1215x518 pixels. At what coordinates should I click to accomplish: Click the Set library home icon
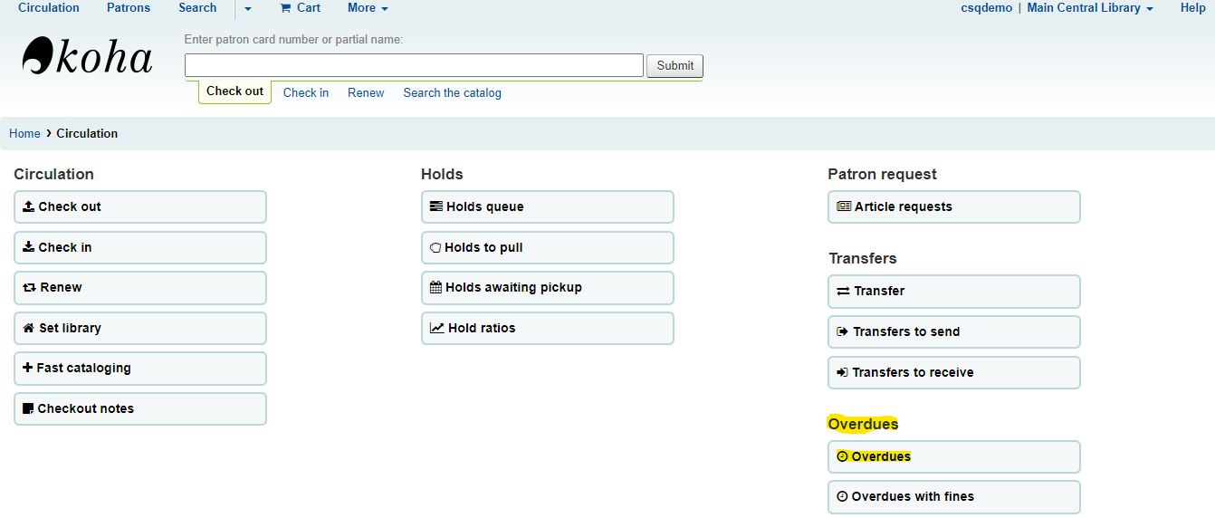pos(28,328)
